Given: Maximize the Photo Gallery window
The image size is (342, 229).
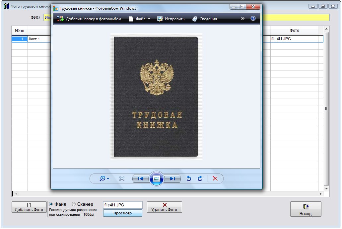Looking at the screenshot, I should click(x=242, y=7).
